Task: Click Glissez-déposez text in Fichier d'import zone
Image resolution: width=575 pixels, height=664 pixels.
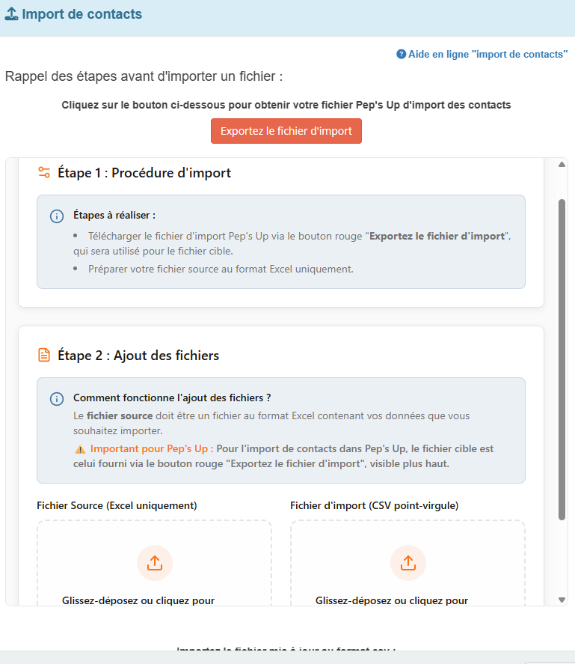Action: click(x=392, y=600)
